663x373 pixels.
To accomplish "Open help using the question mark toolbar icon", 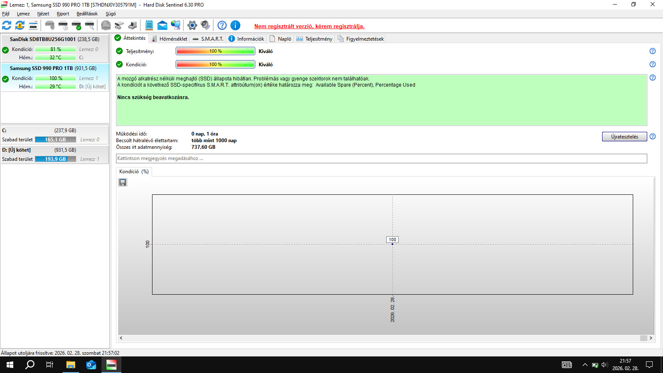I will [222, 25].
